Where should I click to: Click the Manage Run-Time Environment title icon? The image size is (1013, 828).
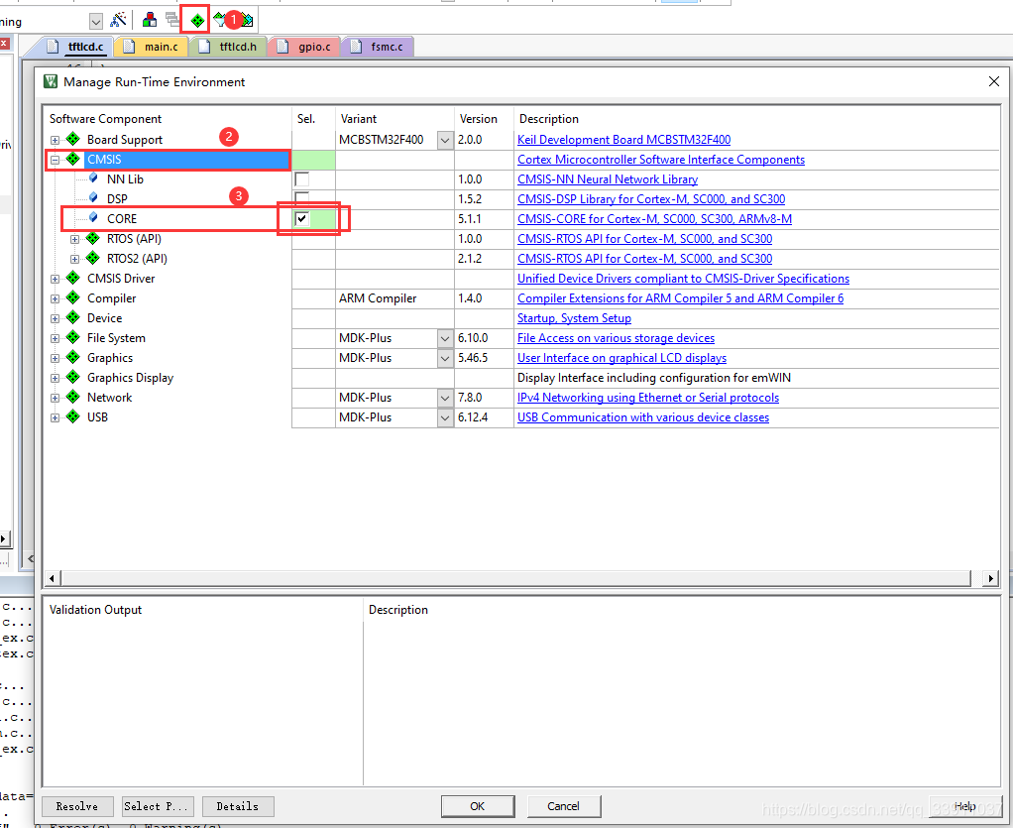tap(51, 81)
